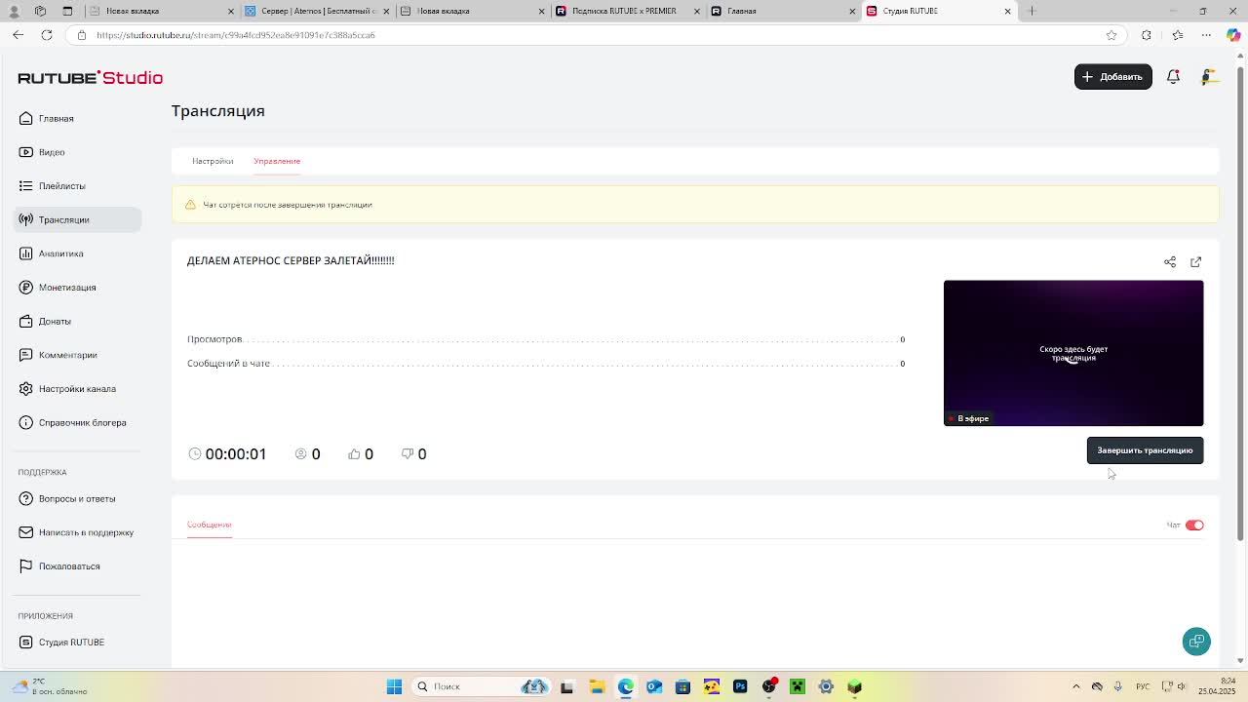Click the Сообщений в чате row
The width and height of the screenshot is (1248, 702).
point(546,364)
